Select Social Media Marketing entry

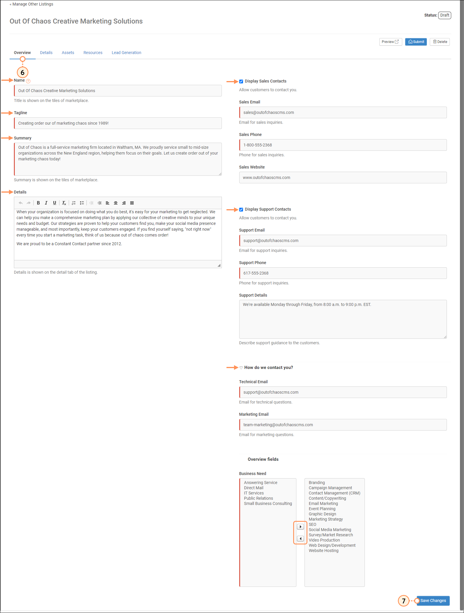pyautogui.click(x=330, y=530)
